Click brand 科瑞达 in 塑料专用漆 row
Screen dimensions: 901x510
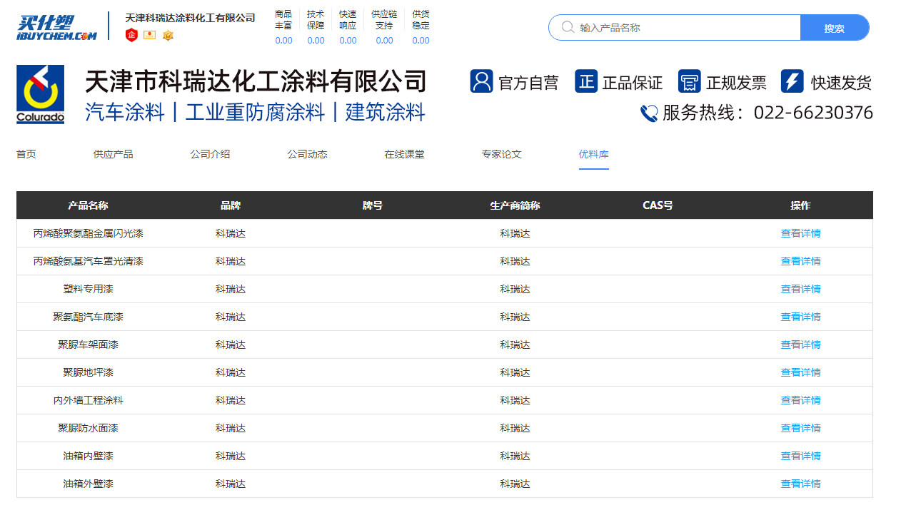[x=231, y=289]
